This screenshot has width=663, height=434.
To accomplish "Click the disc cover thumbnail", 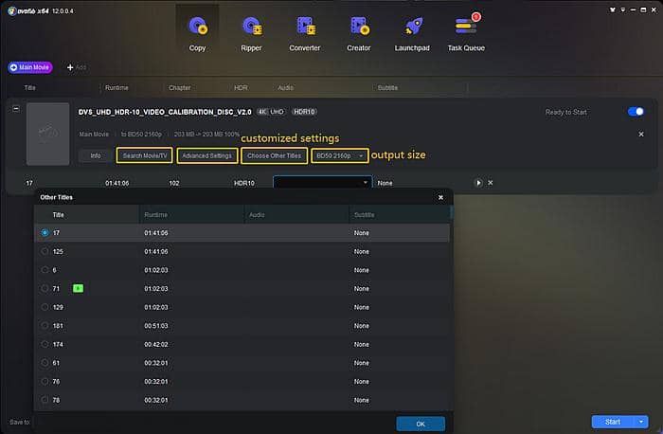I will point(47,134).
